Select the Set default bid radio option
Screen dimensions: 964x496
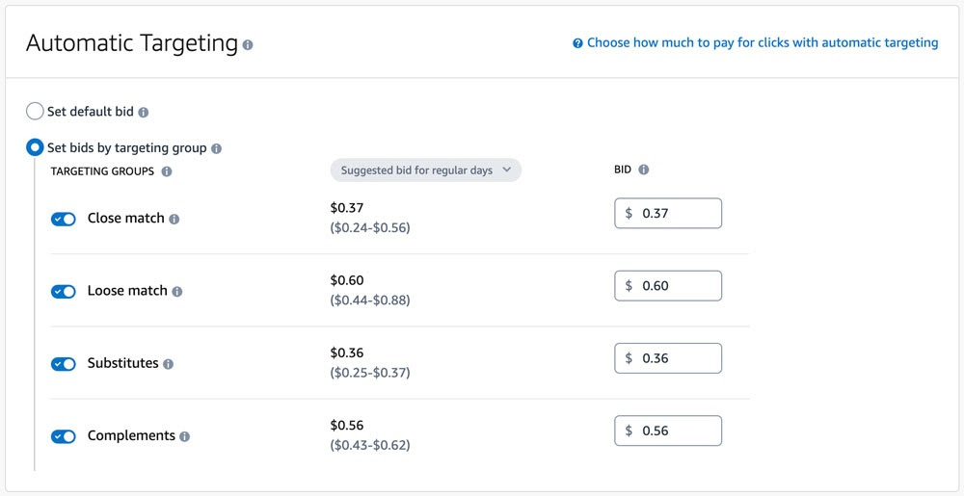click(35, 112)
